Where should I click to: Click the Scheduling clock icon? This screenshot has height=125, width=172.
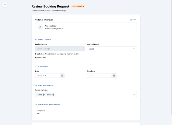[36, 66]
